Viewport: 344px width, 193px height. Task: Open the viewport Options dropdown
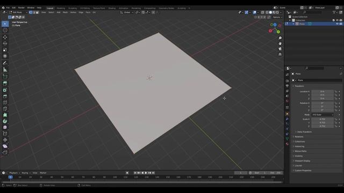point(277,17)
